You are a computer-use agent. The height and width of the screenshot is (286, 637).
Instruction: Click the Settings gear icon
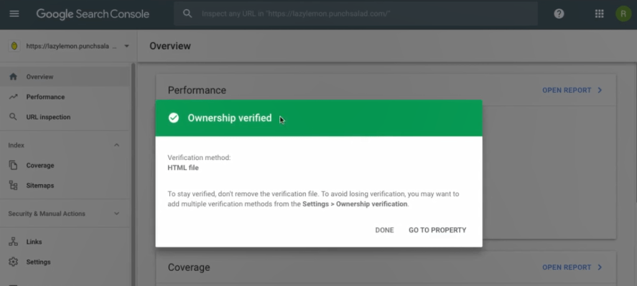[x=14, y=262]
